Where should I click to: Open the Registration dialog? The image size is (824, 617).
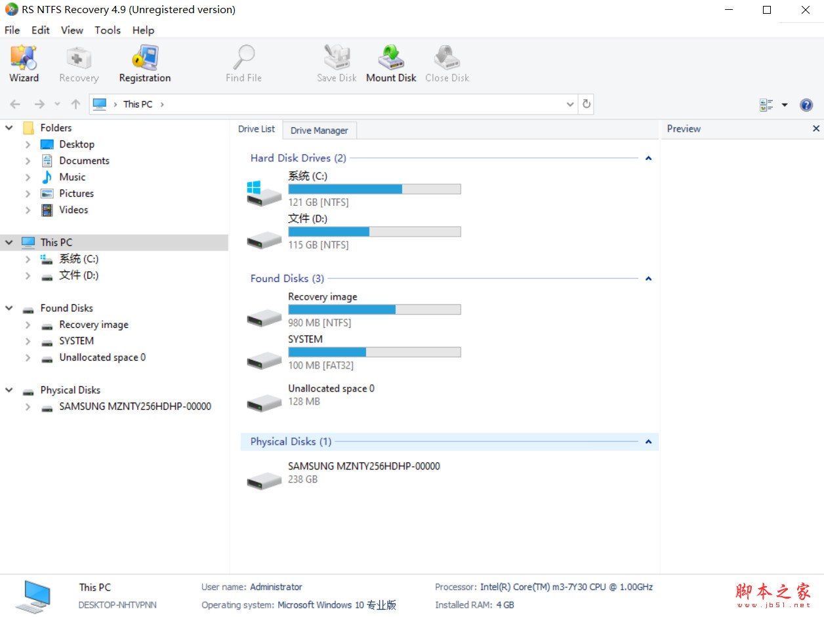point(144,62)
